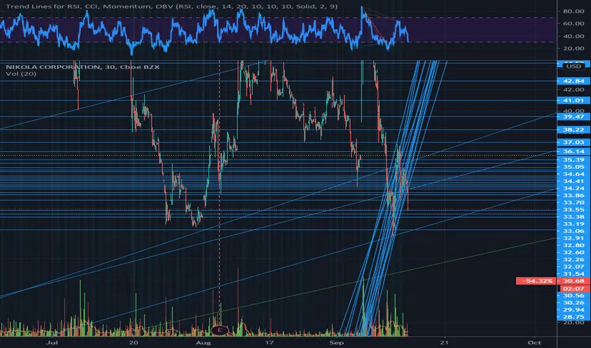Click the 31.54 price line label

573,274
